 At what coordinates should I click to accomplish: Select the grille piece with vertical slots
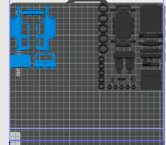click(151, 51)
